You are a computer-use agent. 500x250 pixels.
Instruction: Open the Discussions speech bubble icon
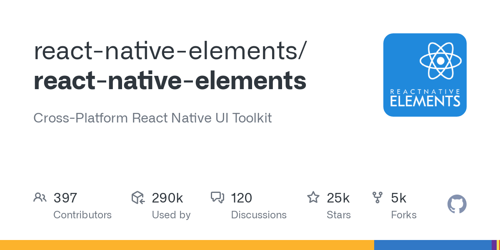point(218,197)
